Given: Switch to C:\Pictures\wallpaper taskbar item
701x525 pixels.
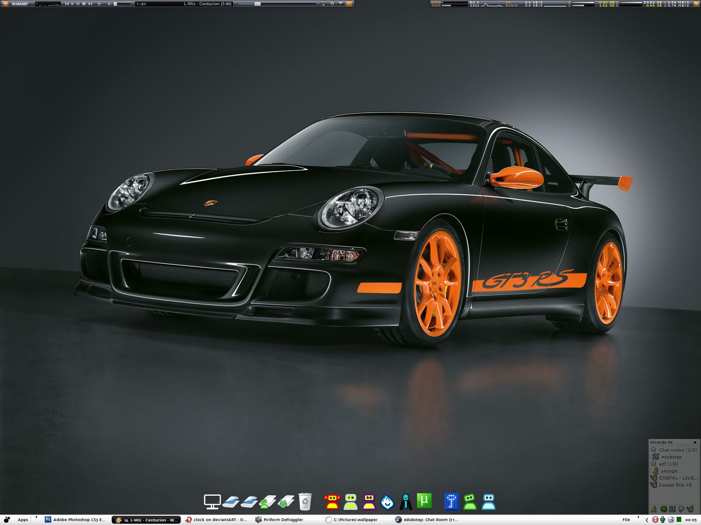Looking at the screenshot, I should (x=352, y=520).
